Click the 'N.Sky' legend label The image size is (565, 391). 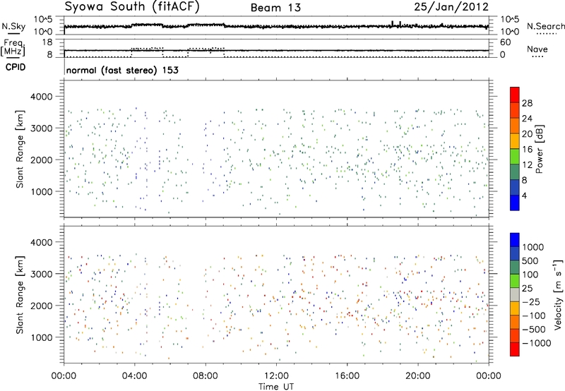[13, 26]
